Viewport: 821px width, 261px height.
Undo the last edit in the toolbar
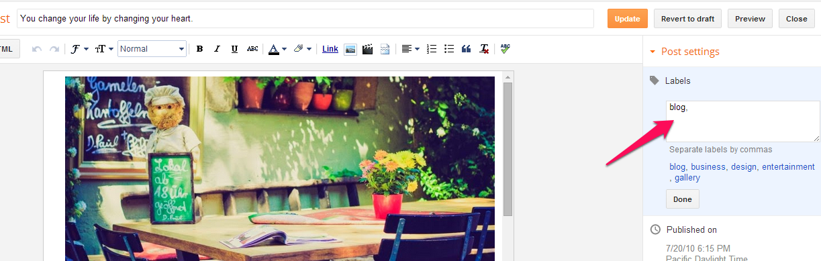(37, 49)
